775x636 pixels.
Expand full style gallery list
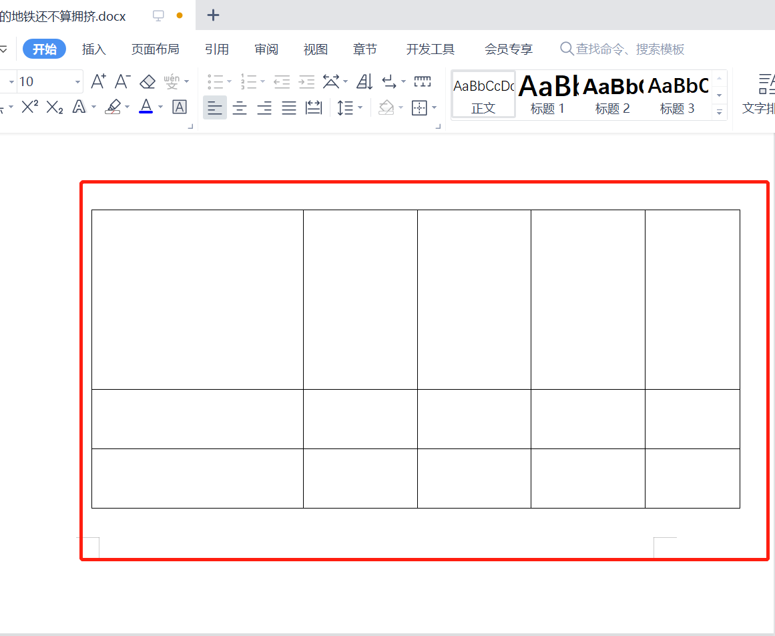pyautogui.click(x=719, y=112)
